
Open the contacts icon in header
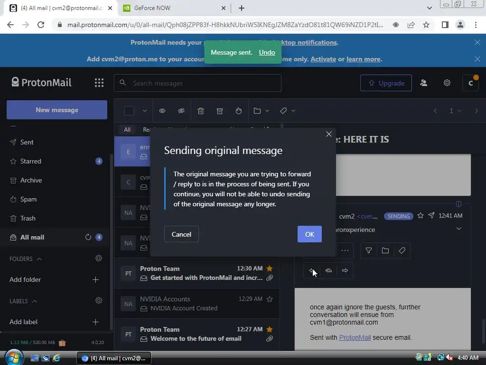tap(423, 83)
